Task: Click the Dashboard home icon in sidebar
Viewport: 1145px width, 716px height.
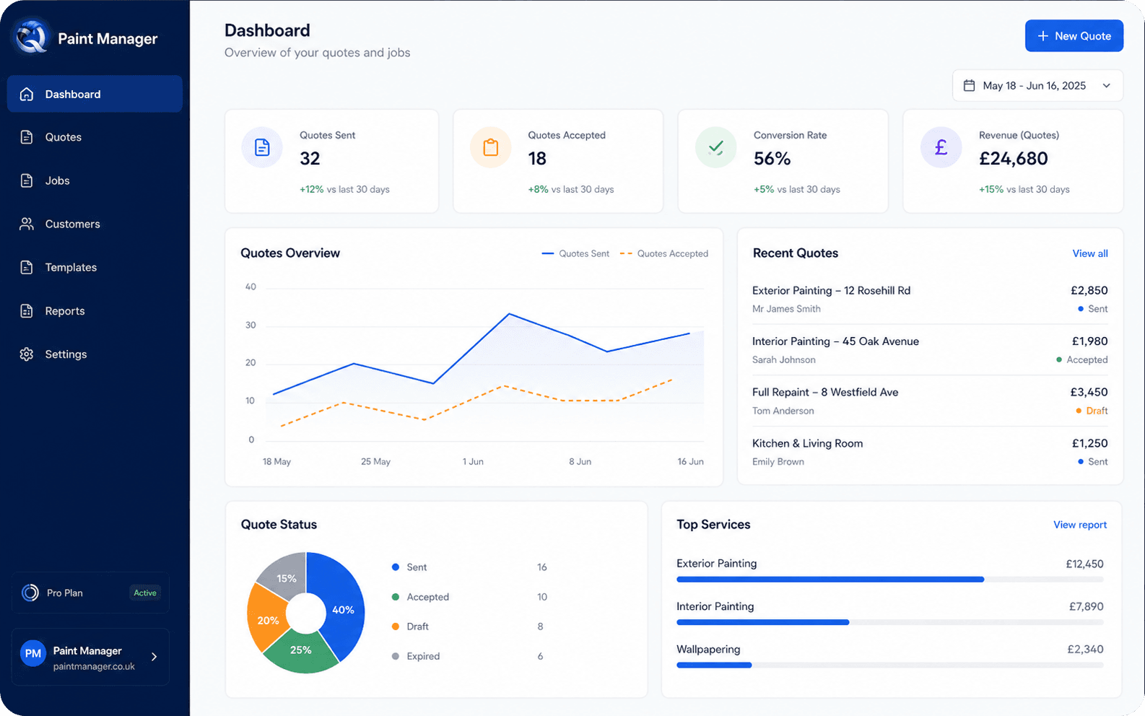Action: click(27, 94)
